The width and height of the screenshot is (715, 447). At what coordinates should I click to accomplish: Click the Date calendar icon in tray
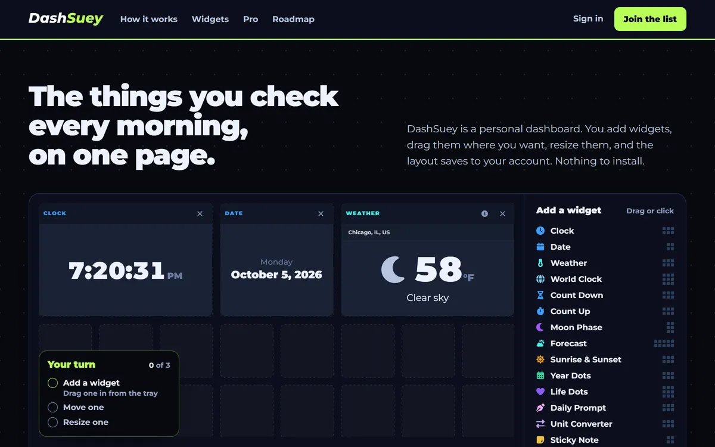(x=540, y=247)
